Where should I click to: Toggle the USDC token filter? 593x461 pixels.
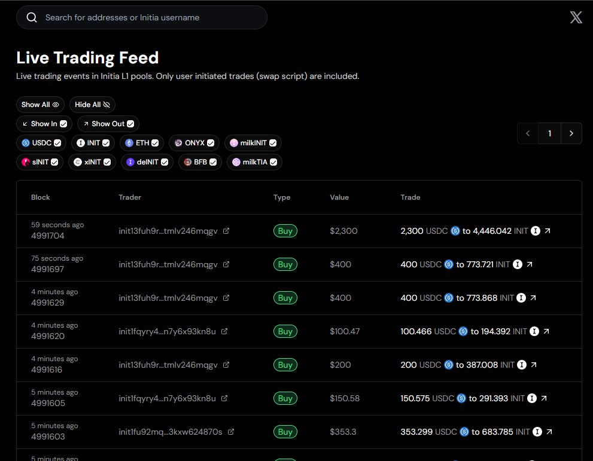(x=41, y=143)
